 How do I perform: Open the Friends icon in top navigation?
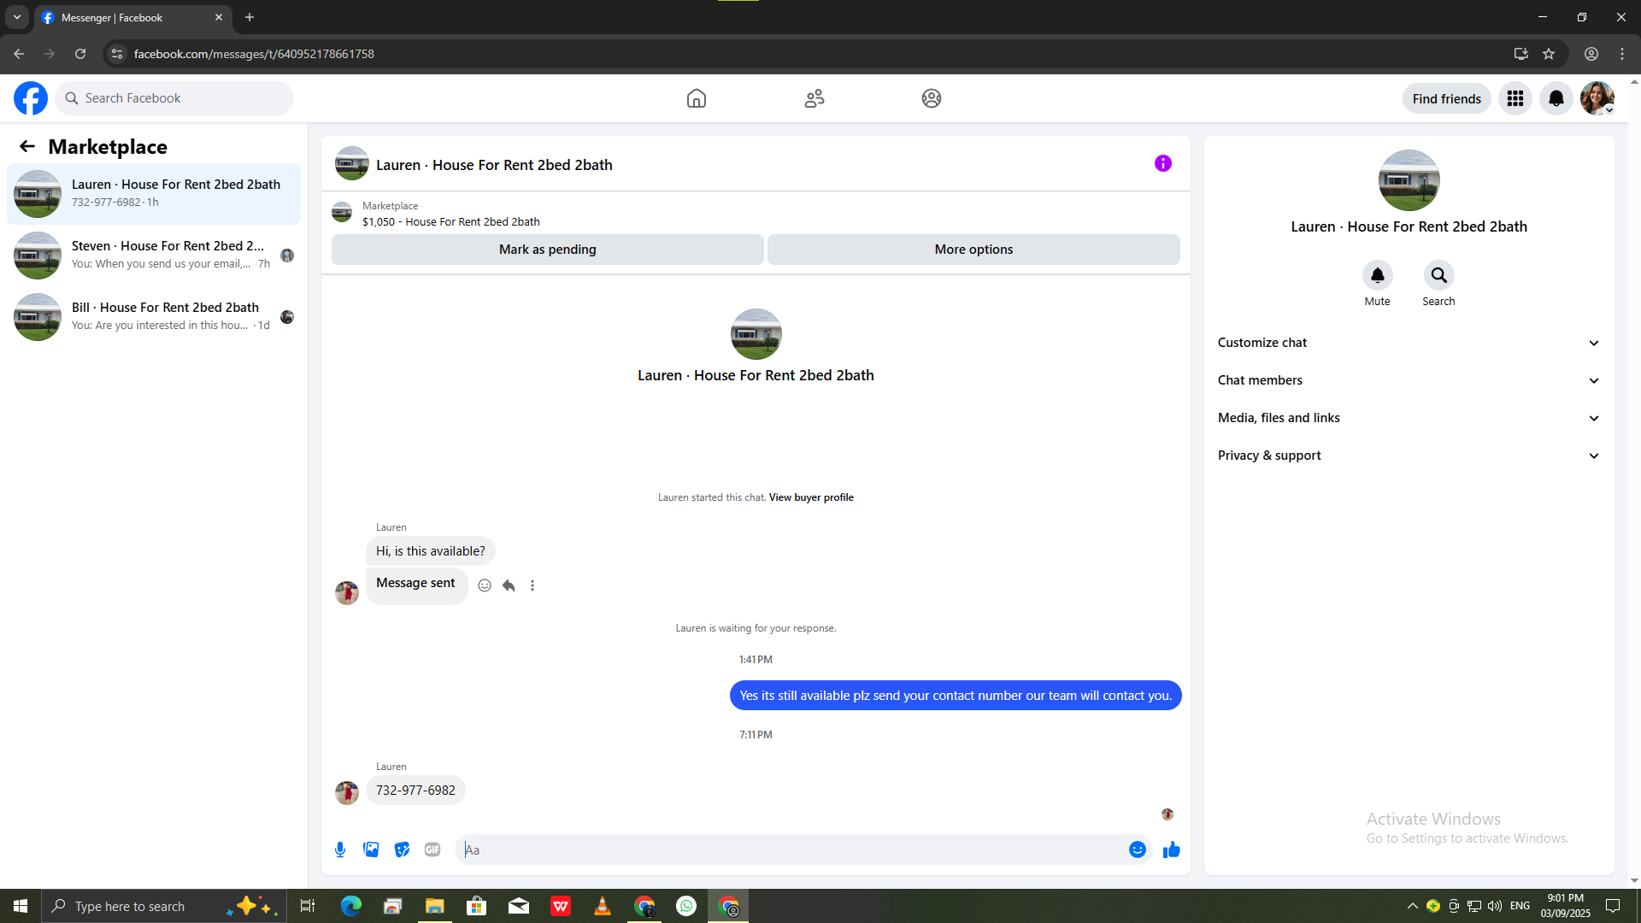815,98
